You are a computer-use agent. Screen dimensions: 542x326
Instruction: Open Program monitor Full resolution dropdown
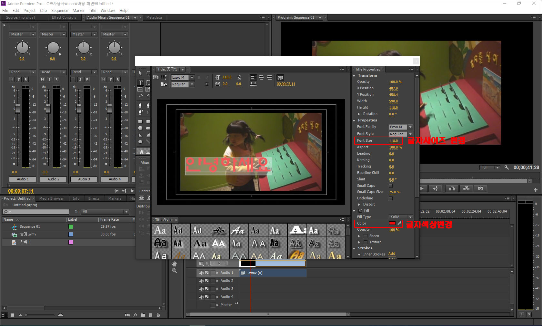(489, 168)
